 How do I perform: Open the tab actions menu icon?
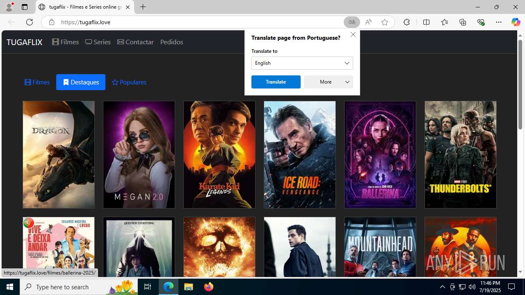25,7
